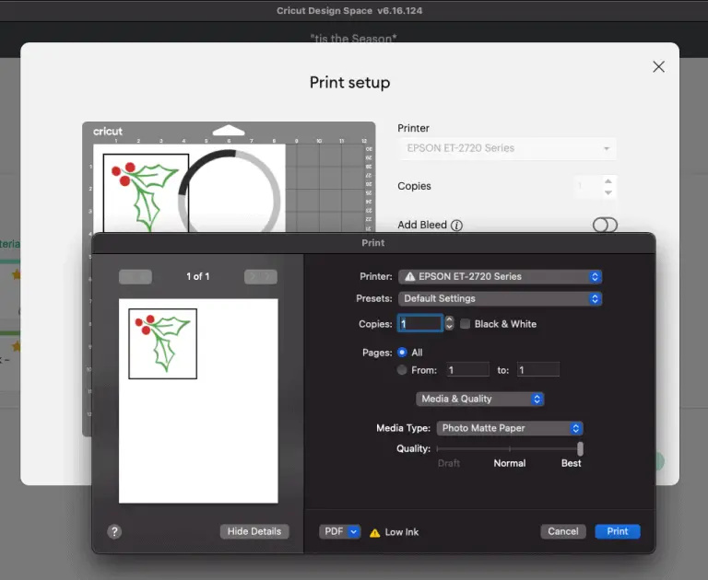Close the Print setup dialog with X
The width and height of the screenshot is (708, 580).
(x=658, y=66)
